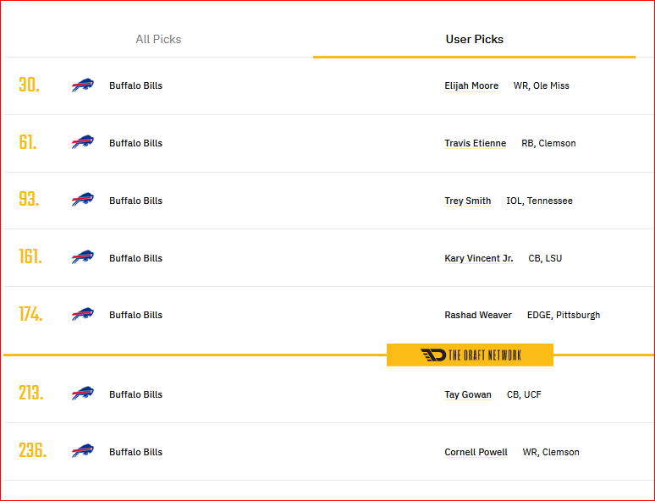This screenshot has width=655, height=501.
Task: Click the Bills logo at pick 61
Action: (x=83, y=142)
